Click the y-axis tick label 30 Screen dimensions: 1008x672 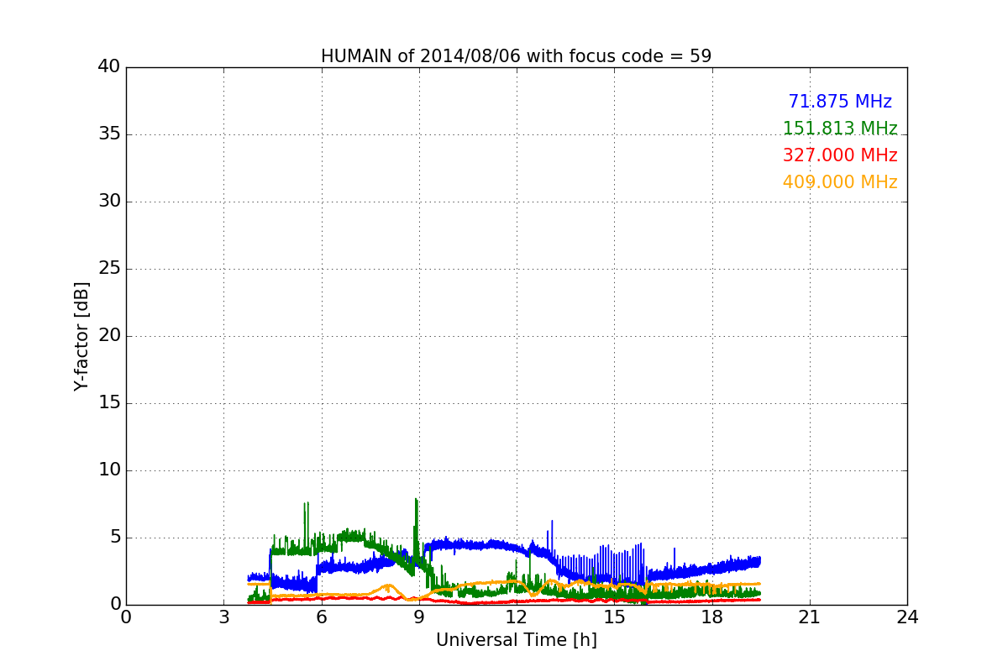pyautogui.click(x=109, y=202)
